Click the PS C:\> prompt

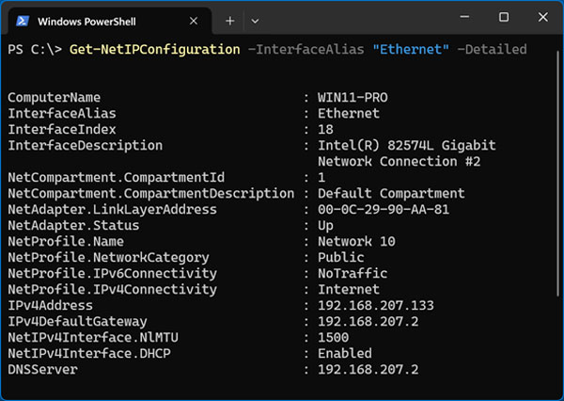tap(35, 49)
